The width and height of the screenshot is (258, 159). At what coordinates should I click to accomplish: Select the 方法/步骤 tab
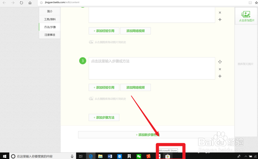point(50,27)
